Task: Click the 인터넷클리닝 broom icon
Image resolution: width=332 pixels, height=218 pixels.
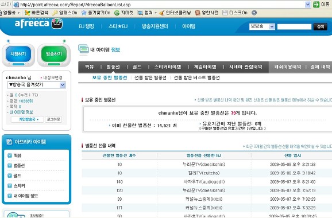Action: point(162,13)
